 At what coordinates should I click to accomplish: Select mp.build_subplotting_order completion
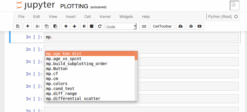point(90,64)
